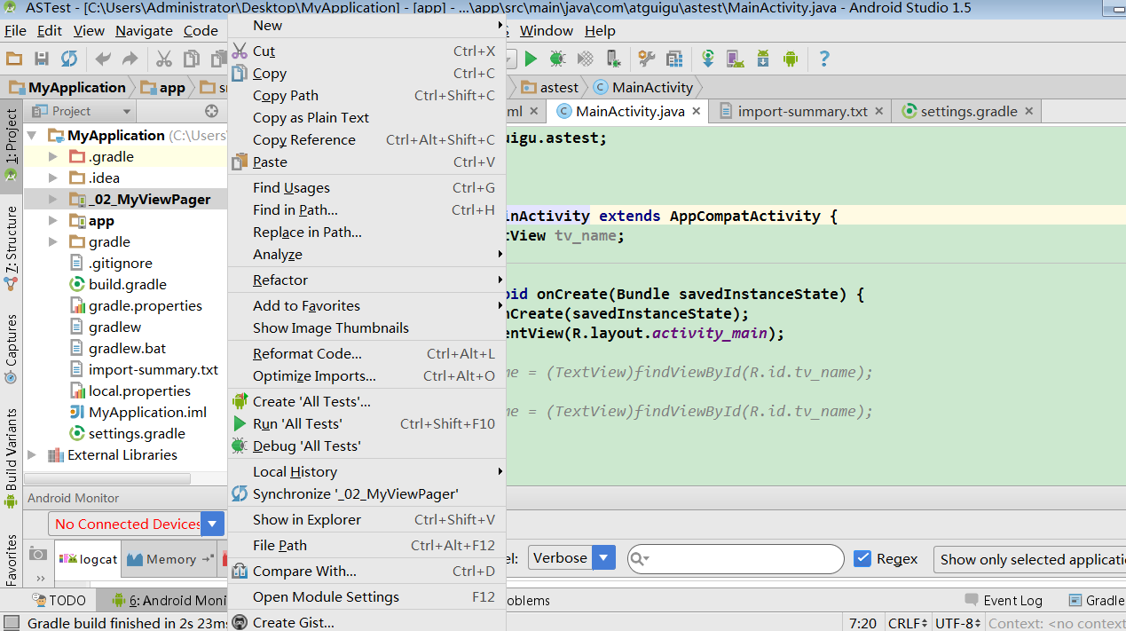Open the Verbose log level dropdown
The image size is (1126, 631).
tap(603, 558)
